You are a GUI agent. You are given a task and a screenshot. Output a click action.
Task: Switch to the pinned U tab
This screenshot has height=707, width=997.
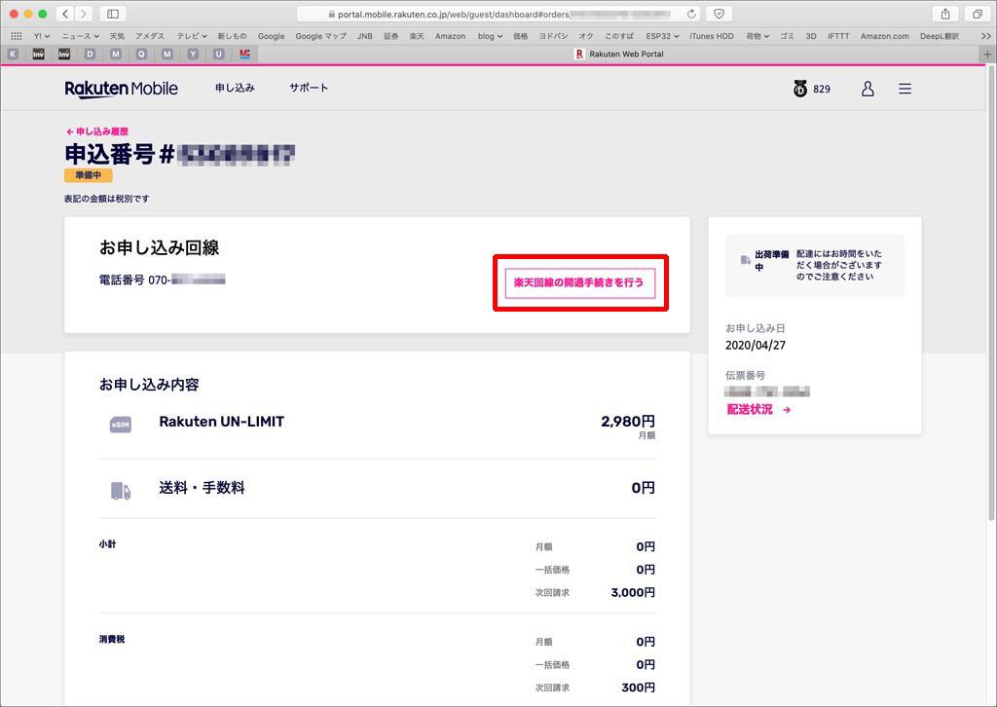click(x=219, y=54)
